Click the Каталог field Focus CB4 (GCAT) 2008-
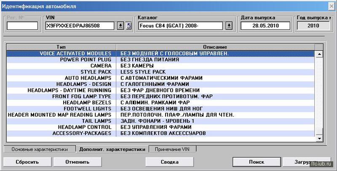This screenshot has width=337, height=171. [181, 26]
